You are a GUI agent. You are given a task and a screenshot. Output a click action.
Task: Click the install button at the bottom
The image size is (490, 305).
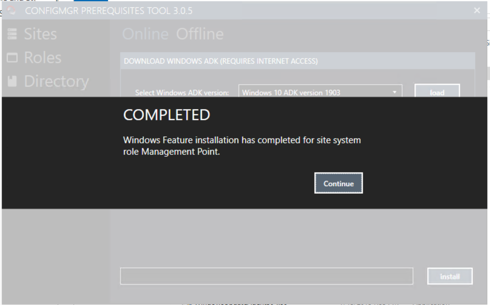coord(450,276)
